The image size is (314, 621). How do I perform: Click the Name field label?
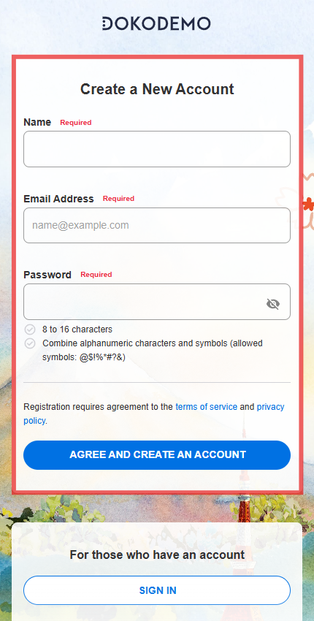[37, 122]
